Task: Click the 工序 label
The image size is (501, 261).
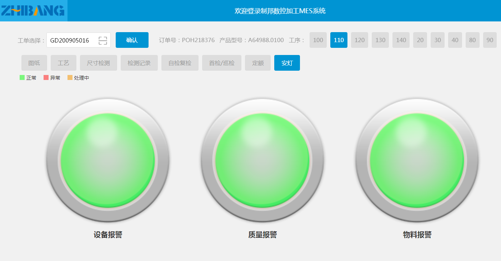Action: coord(297,40)
